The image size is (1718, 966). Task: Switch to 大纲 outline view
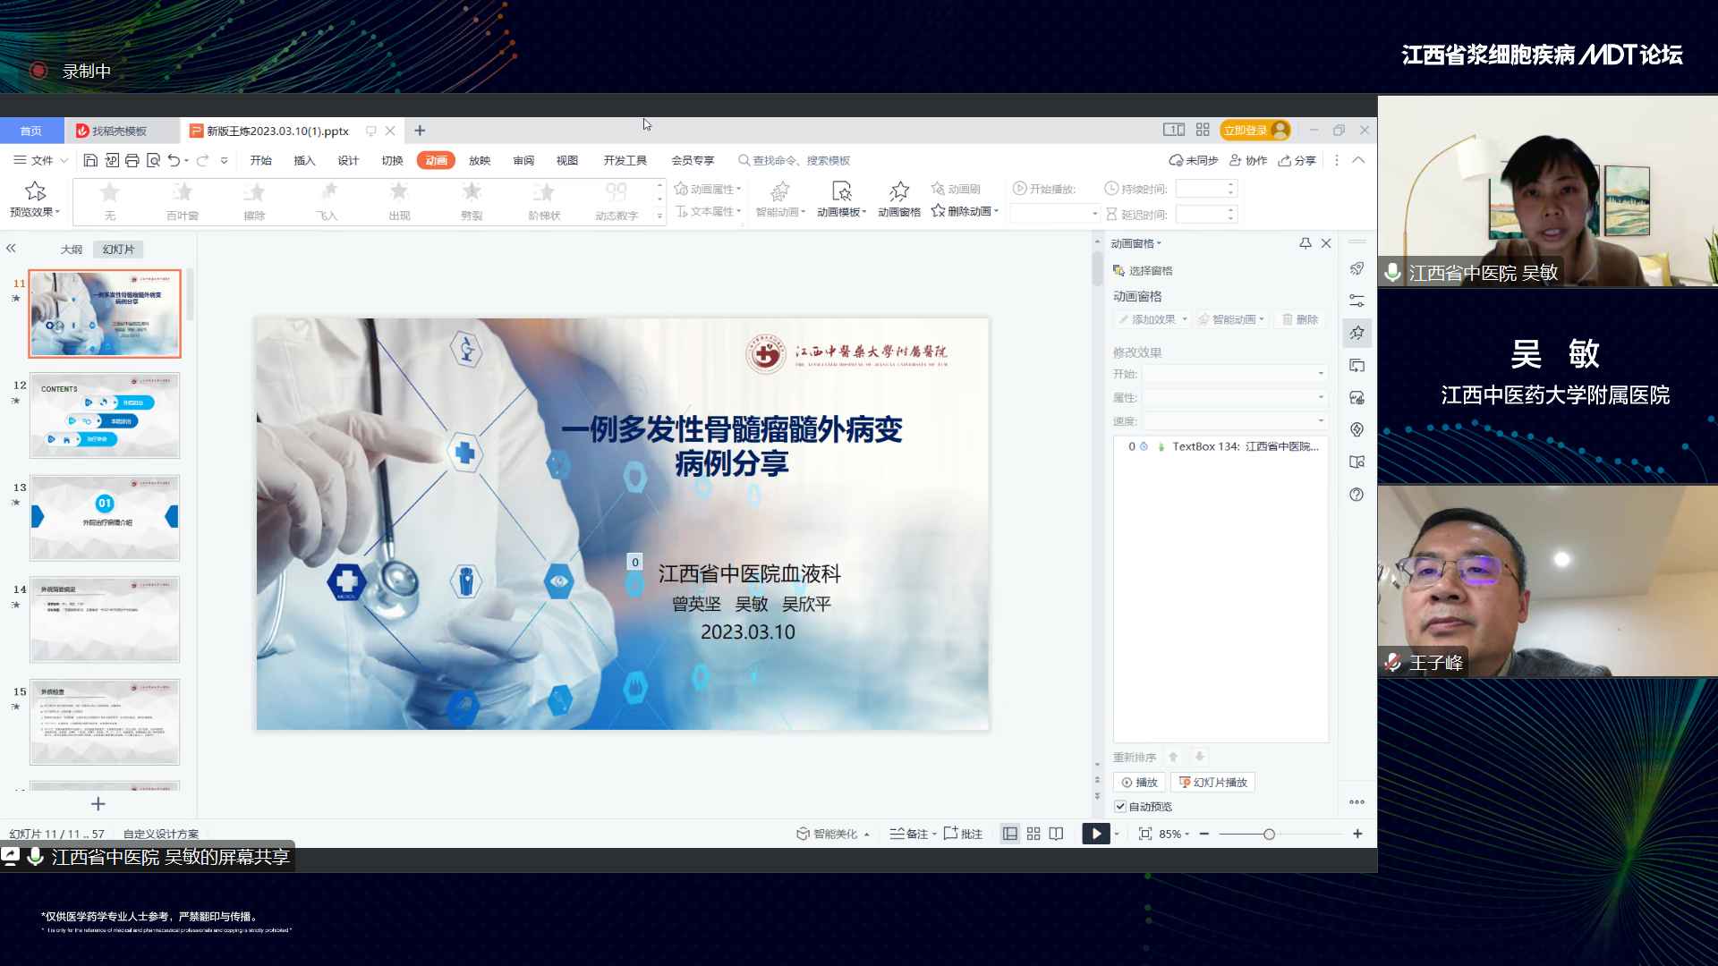coord(72,250)
